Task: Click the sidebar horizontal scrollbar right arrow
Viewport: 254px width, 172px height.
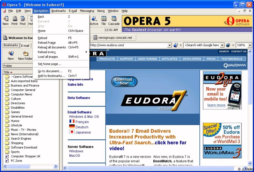Action: [x=56, y=166]
